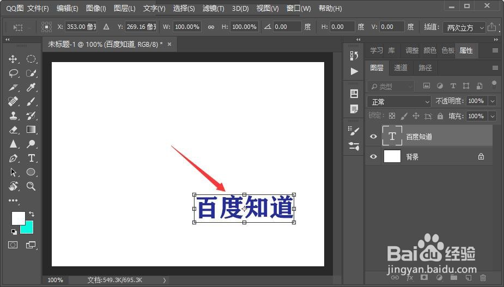The width and height of the screenshot is (504, 287).
Task: Swap foreground and background colors
Action: tap(31, 213)
